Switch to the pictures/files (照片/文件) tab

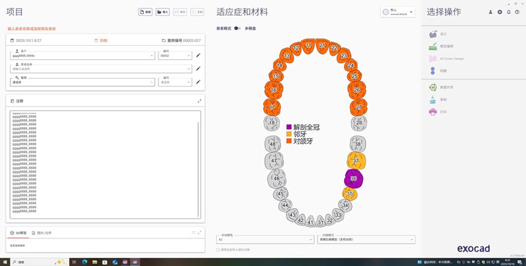[41, 233]
